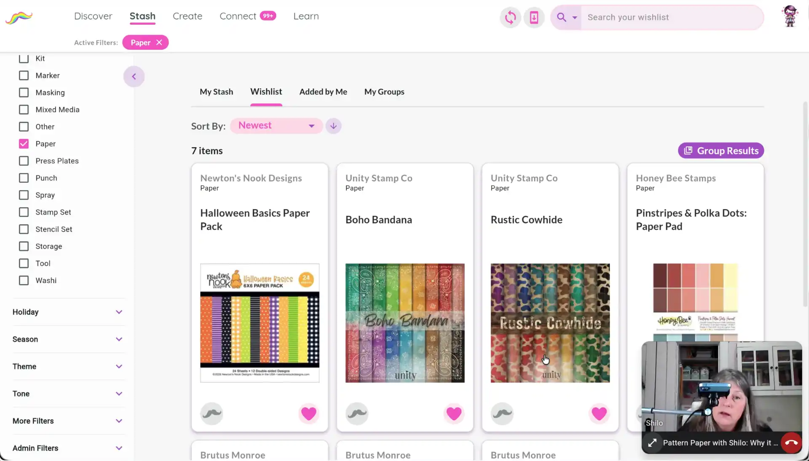Go to the Discover menu
The width and height of the screenshot is (809, 461).
click(93, 16)
